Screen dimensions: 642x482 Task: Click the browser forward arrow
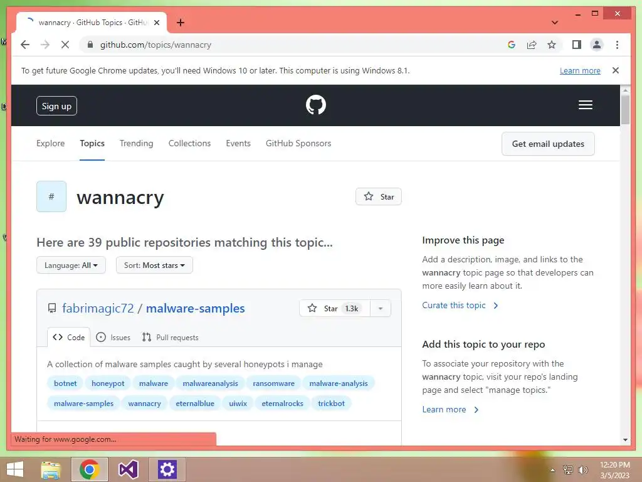[45, 45]
